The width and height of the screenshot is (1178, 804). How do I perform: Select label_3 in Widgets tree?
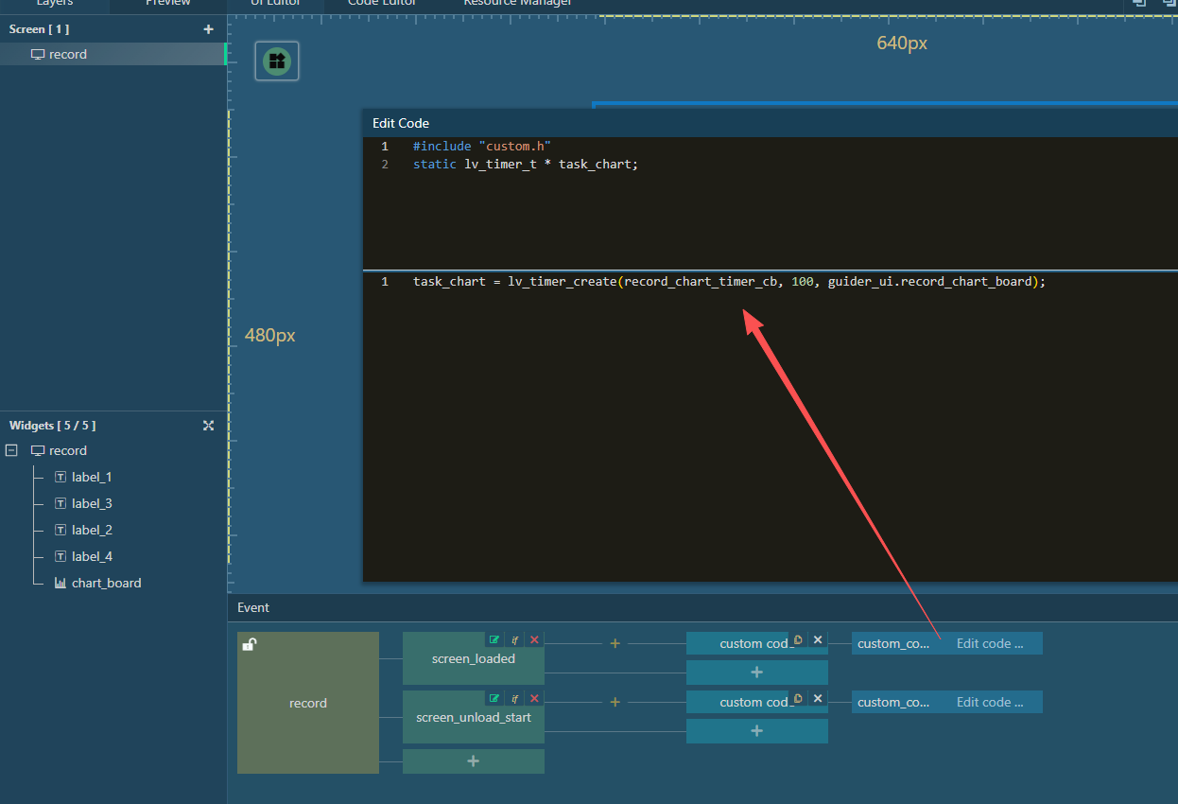[92, 504]
